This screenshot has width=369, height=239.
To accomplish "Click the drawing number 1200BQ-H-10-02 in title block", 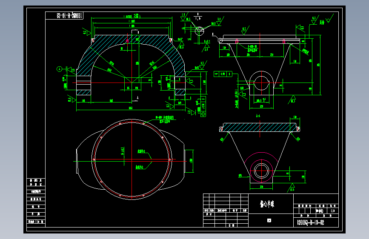I will [x=311, y=222].
